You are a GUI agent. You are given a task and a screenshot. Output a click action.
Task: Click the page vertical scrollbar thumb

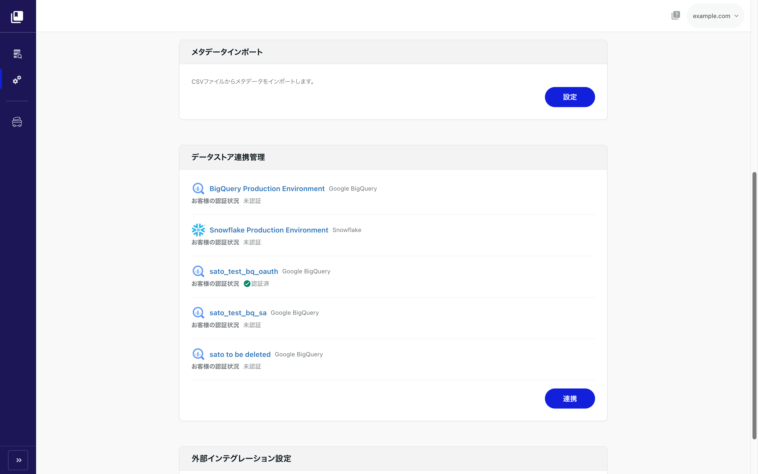(754, 306)
